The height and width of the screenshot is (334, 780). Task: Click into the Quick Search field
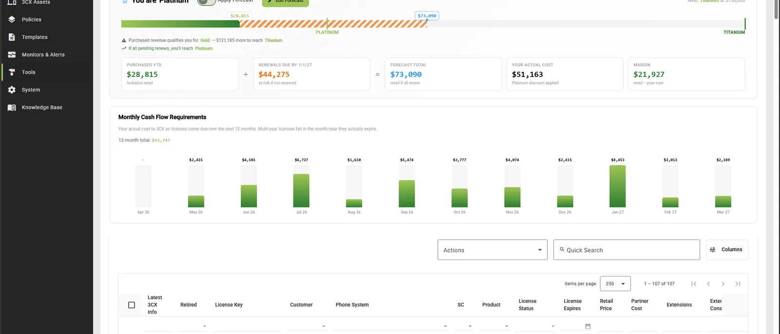626,250
